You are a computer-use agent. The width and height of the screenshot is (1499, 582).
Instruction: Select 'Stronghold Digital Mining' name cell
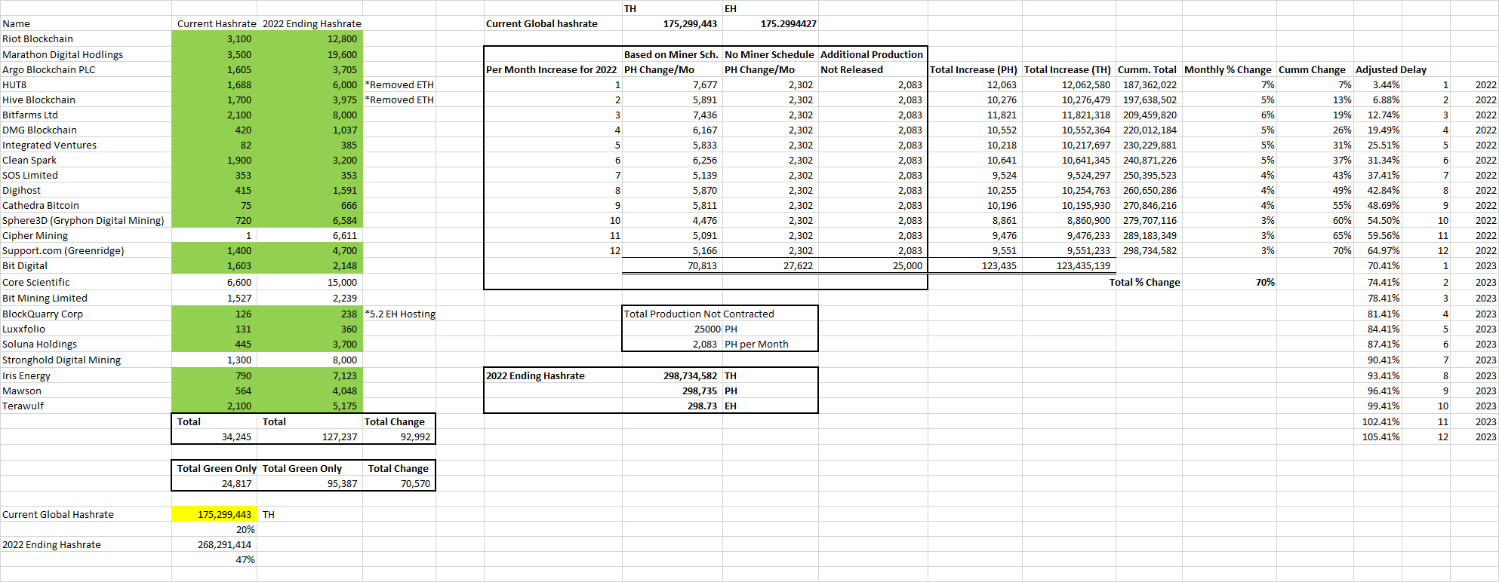pos(61,360)
